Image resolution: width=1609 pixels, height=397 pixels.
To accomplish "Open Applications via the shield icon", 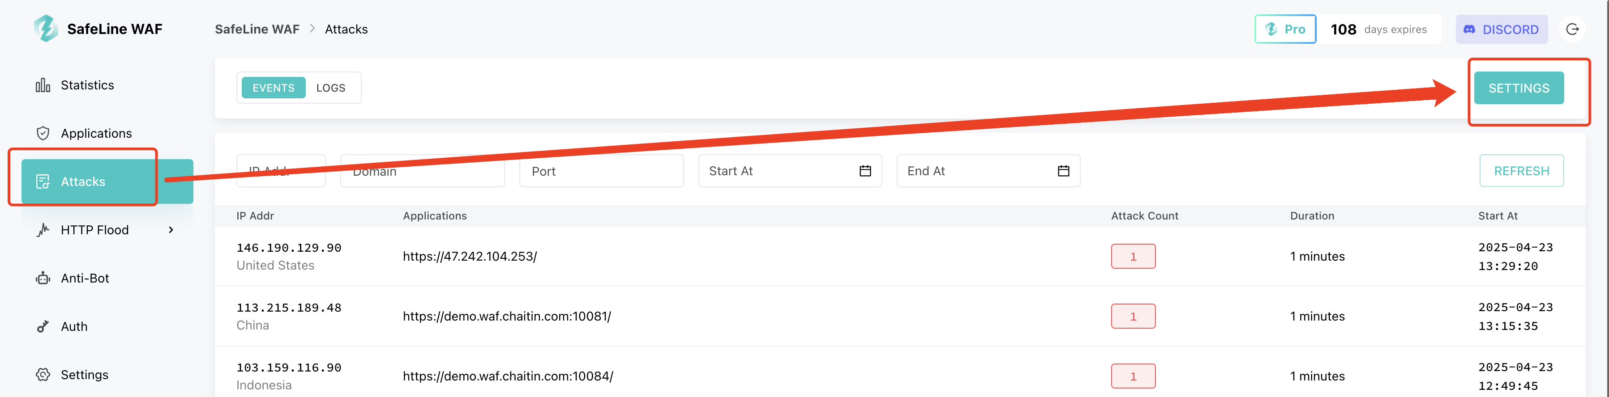I will click(x=43, y=134).
